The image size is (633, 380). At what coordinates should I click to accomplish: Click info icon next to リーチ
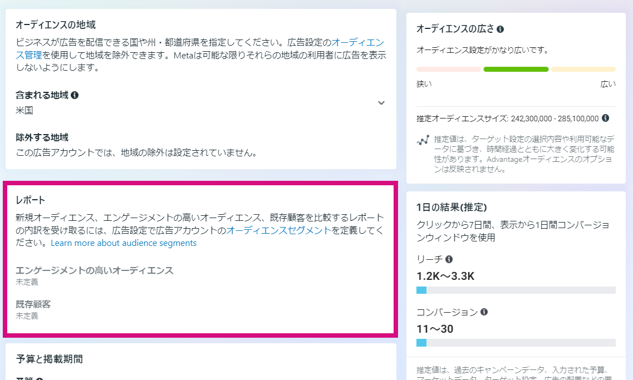click(x=449, y=259)
